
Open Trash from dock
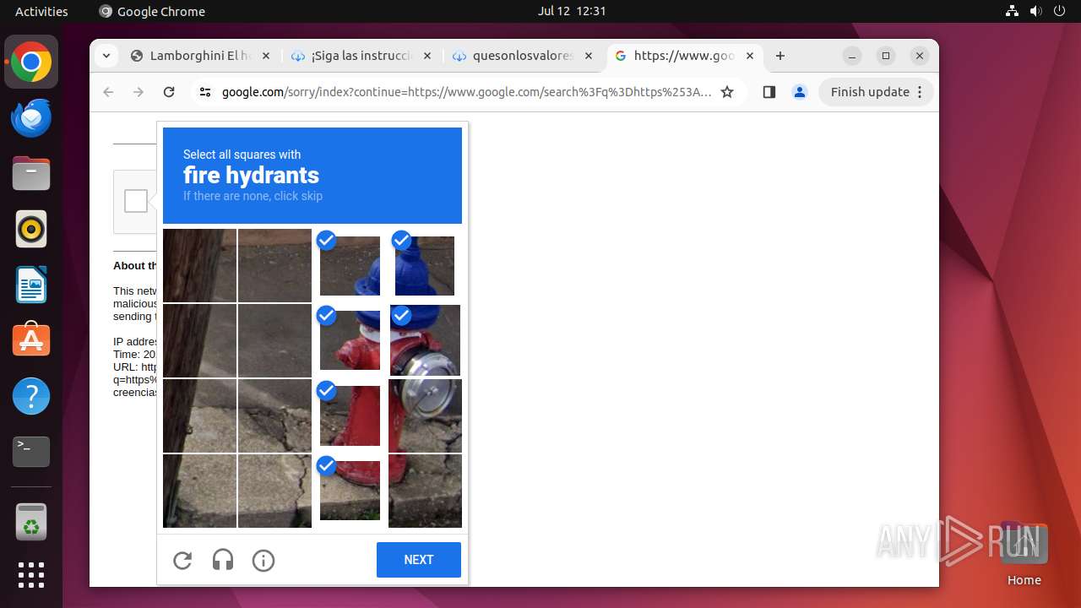31,522
